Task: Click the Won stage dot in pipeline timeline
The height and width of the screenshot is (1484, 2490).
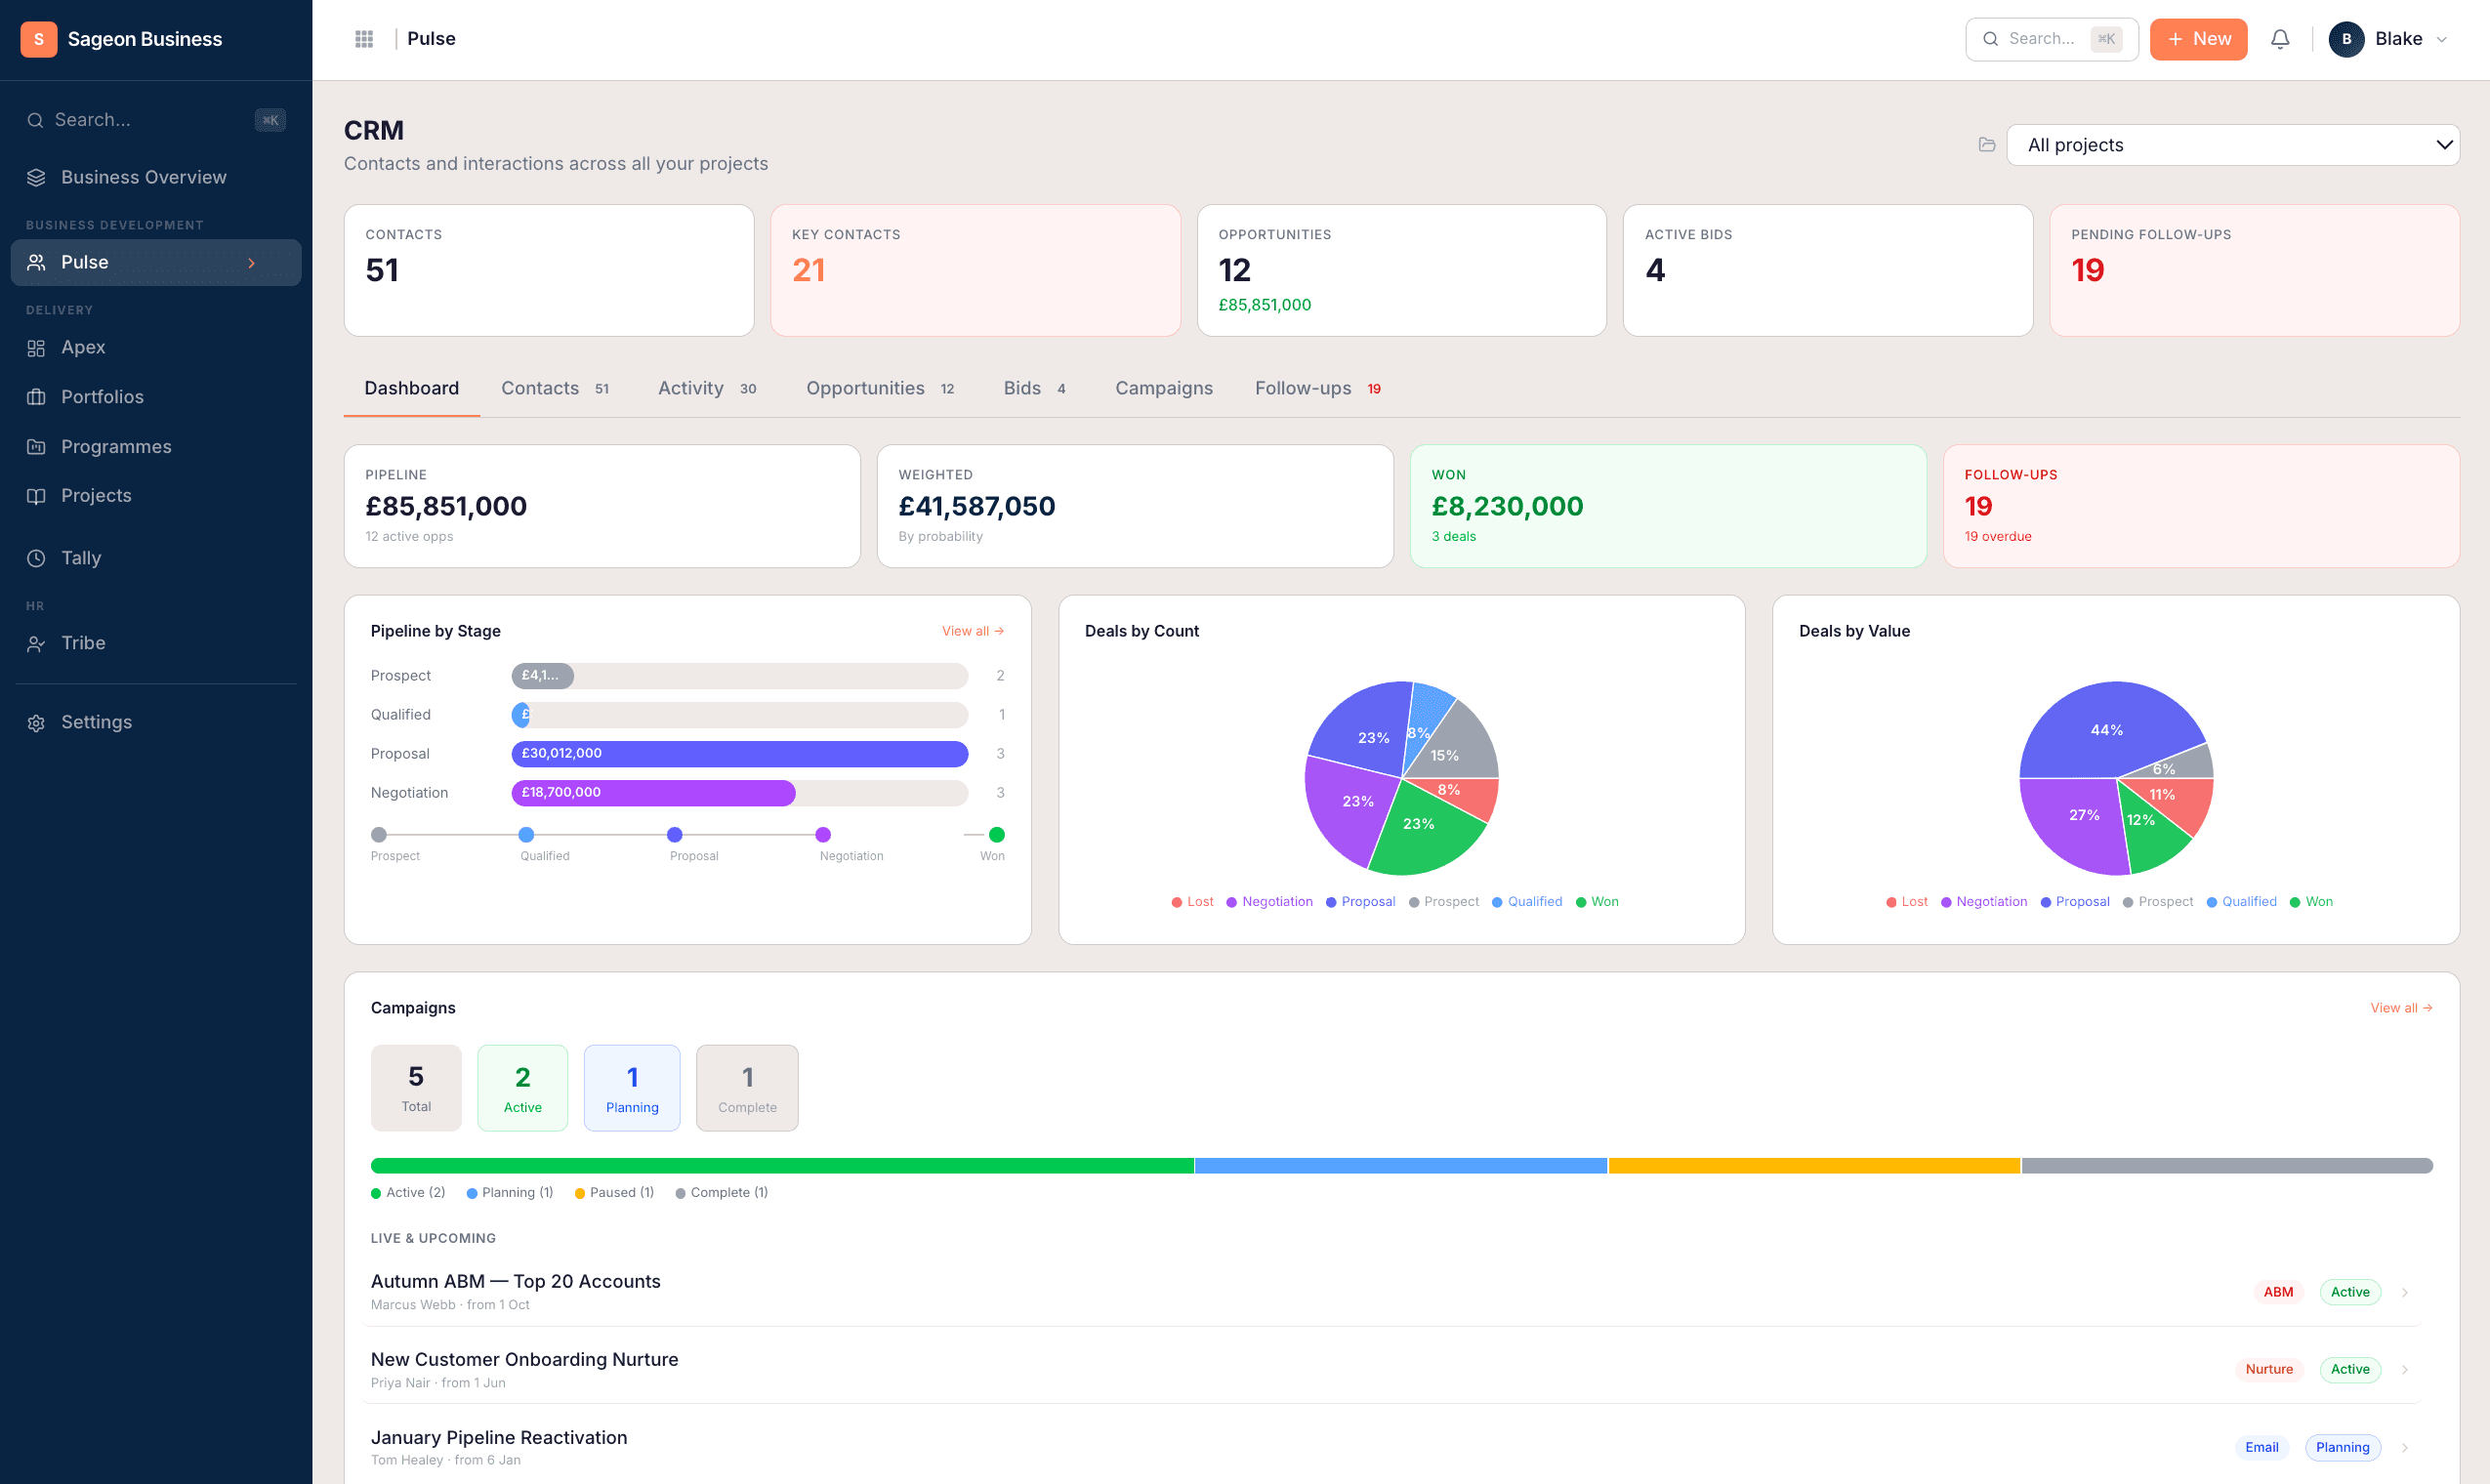Action: [x=996, y=835]
